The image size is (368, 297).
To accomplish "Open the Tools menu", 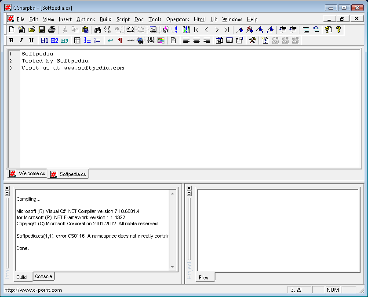I will [x=155, y=19].
